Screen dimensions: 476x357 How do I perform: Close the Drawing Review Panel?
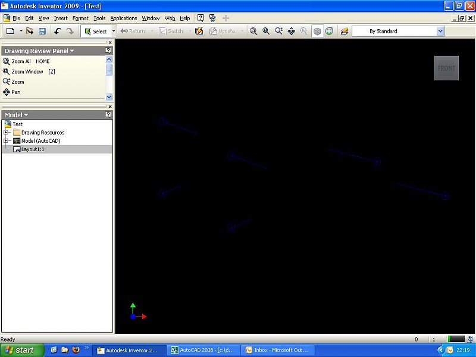[110, 42]
